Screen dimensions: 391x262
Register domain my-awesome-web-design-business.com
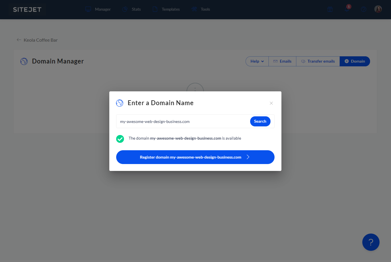click(195, 157)
